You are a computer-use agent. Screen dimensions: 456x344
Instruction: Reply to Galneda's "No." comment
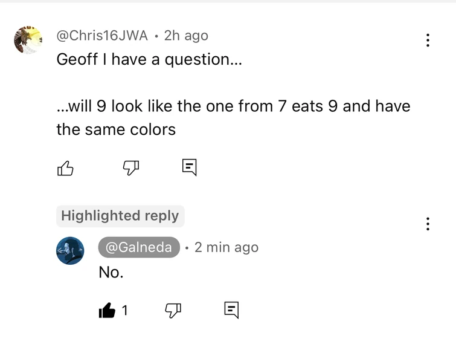[231, 311]
